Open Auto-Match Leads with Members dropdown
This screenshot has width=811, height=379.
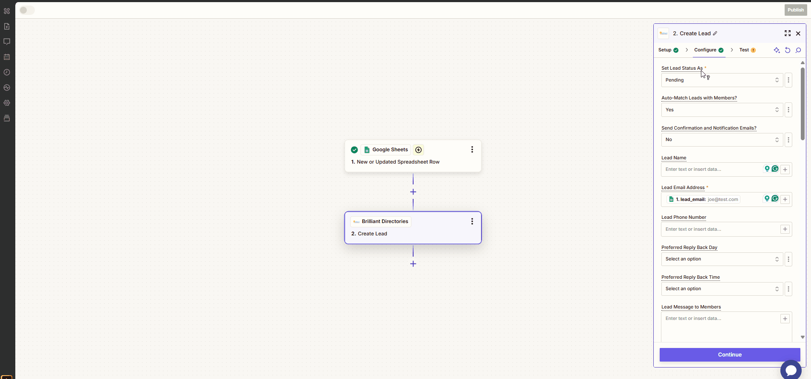pos(722,110)
